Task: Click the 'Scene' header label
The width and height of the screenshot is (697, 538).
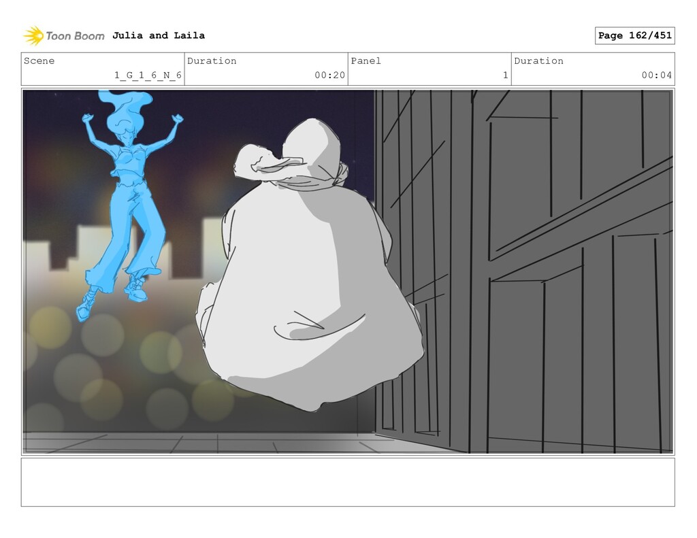Action: click(39, 61)
